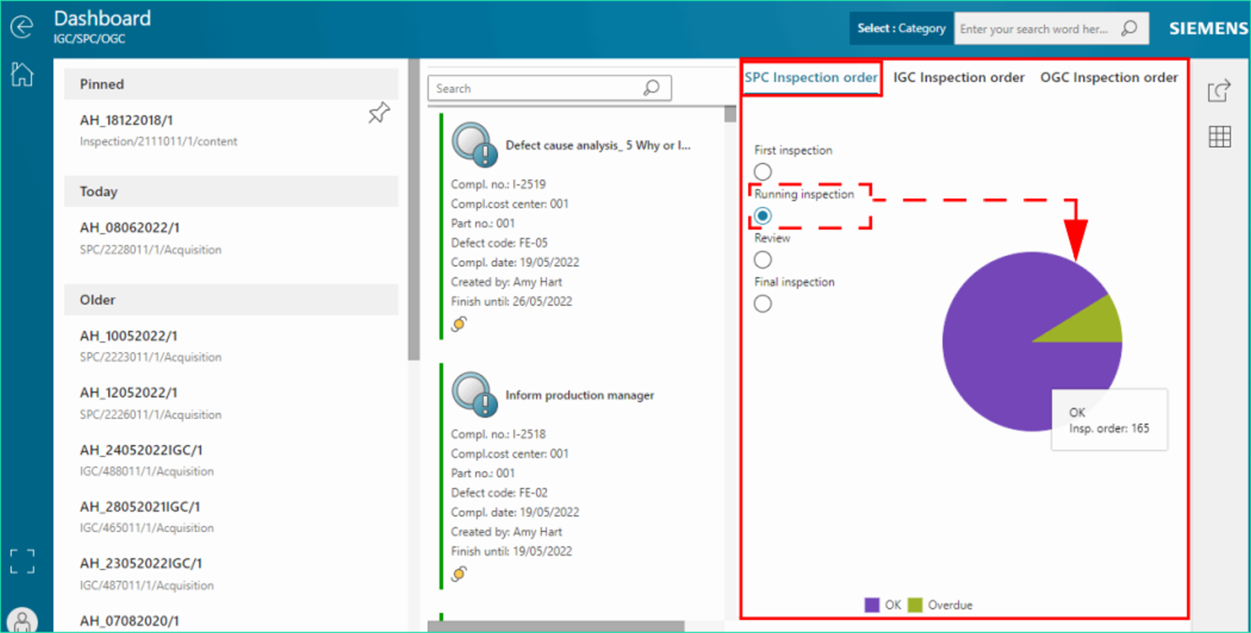Click the link icon under Defect cause analysis

tap(458, 324)
